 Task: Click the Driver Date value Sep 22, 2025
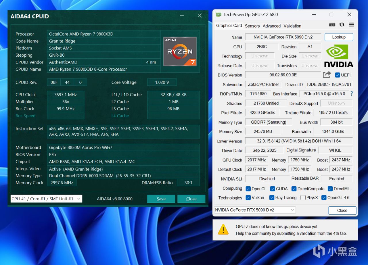pyautogui.click(x=264, y=150)
